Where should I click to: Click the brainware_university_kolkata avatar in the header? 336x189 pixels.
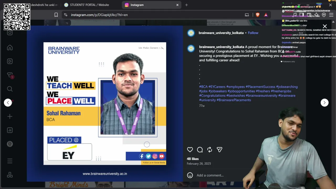click(191, 33)
